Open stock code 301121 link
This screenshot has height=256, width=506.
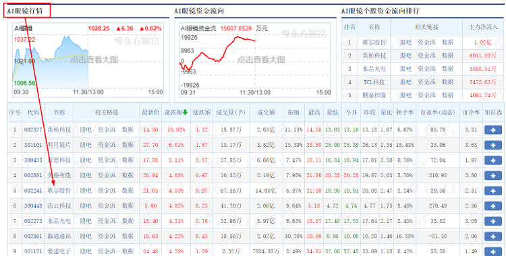(33, 251)
